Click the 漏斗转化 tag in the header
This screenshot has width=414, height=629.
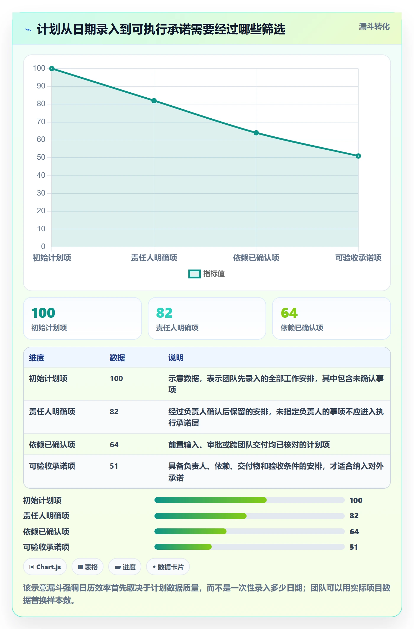pyautogui.click(x=374, y=27)
